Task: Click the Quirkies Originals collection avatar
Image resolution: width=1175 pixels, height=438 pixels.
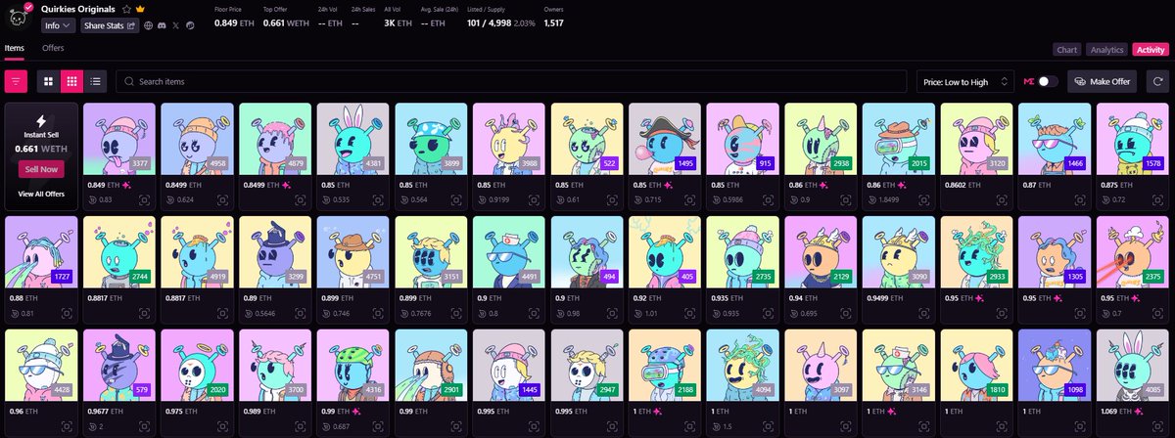Action: click(19, 17)
